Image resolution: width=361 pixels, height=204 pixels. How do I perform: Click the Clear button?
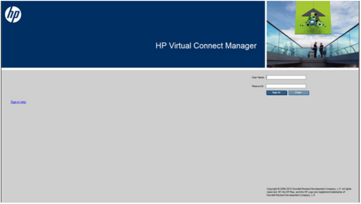[x=299, y=93]
